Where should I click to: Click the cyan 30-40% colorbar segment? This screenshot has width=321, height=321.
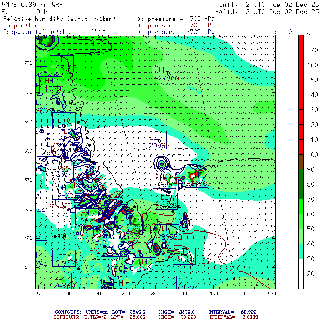click(301, 251)
